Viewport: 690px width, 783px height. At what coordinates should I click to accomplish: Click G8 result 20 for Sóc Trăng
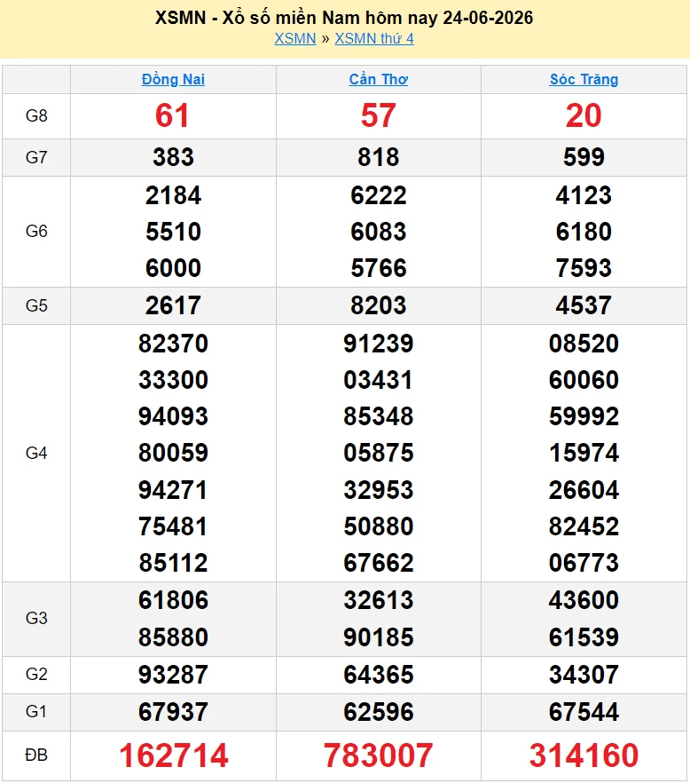584,115
